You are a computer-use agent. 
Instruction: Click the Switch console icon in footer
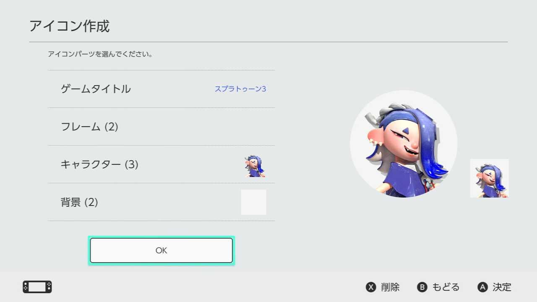tap(37, 287)
